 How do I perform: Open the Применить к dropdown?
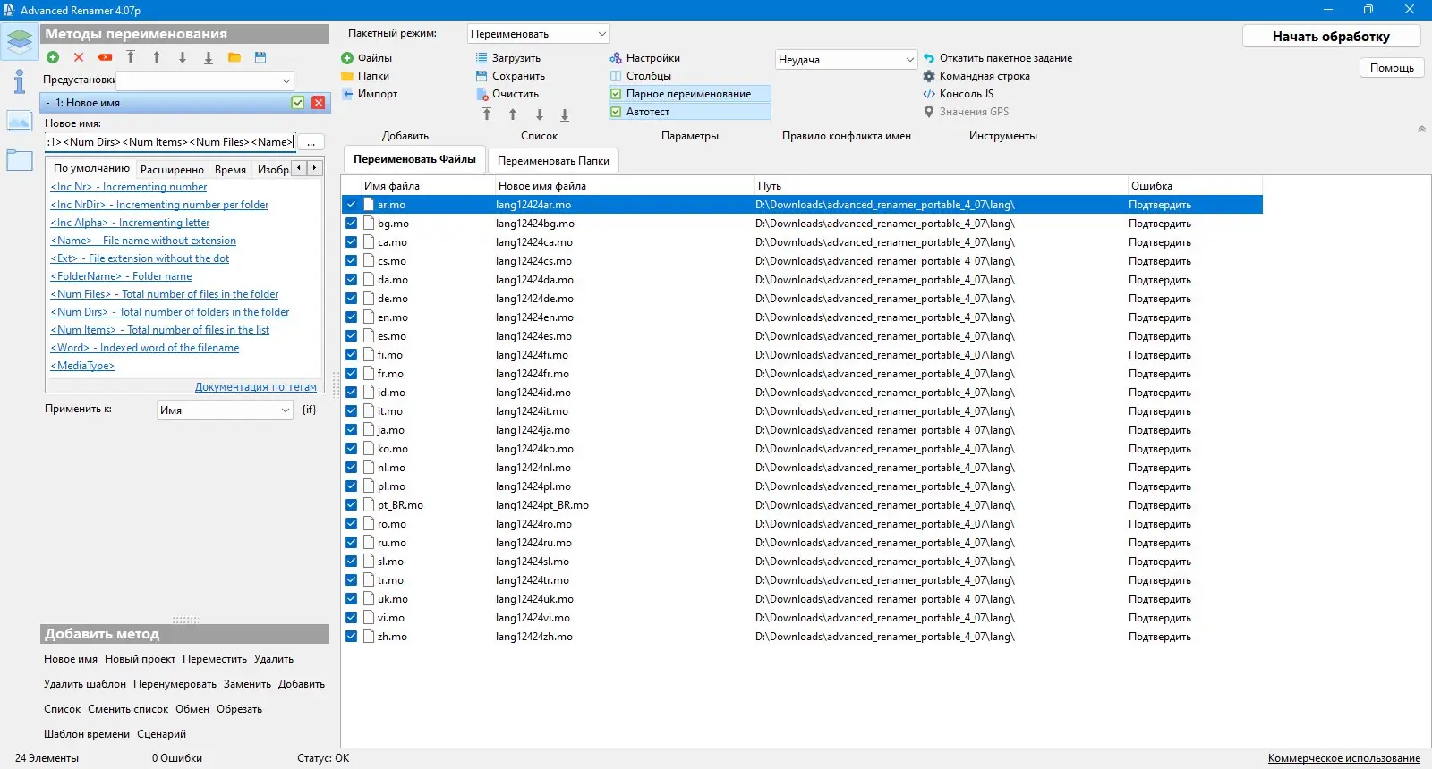pos(225,410)
